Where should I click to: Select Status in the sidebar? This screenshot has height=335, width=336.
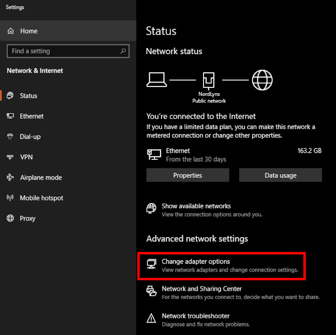click(68, 96)
